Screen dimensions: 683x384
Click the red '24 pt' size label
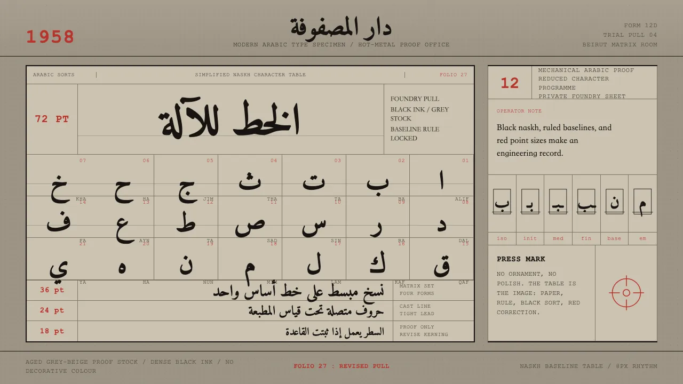[x=52, y=310]
